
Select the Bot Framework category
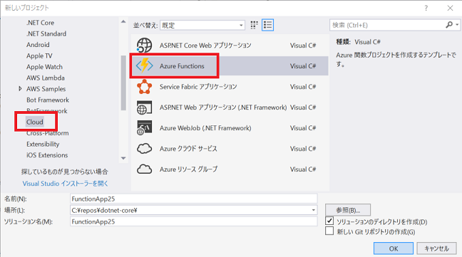[48, 100]
